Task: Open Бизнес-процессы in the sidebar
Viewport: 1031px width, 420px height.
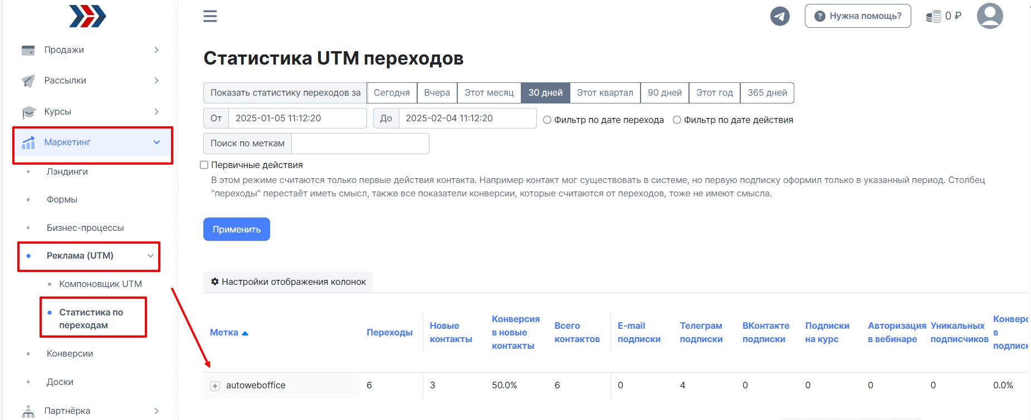Action: pyautogui.click(x=85, y=228)
